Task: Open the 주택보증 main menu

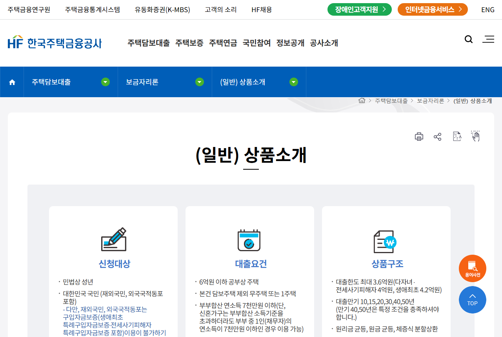Action: pos(189,43)
